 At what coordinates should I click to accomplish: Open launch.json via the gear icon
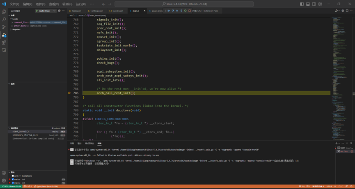pos(59,11)
